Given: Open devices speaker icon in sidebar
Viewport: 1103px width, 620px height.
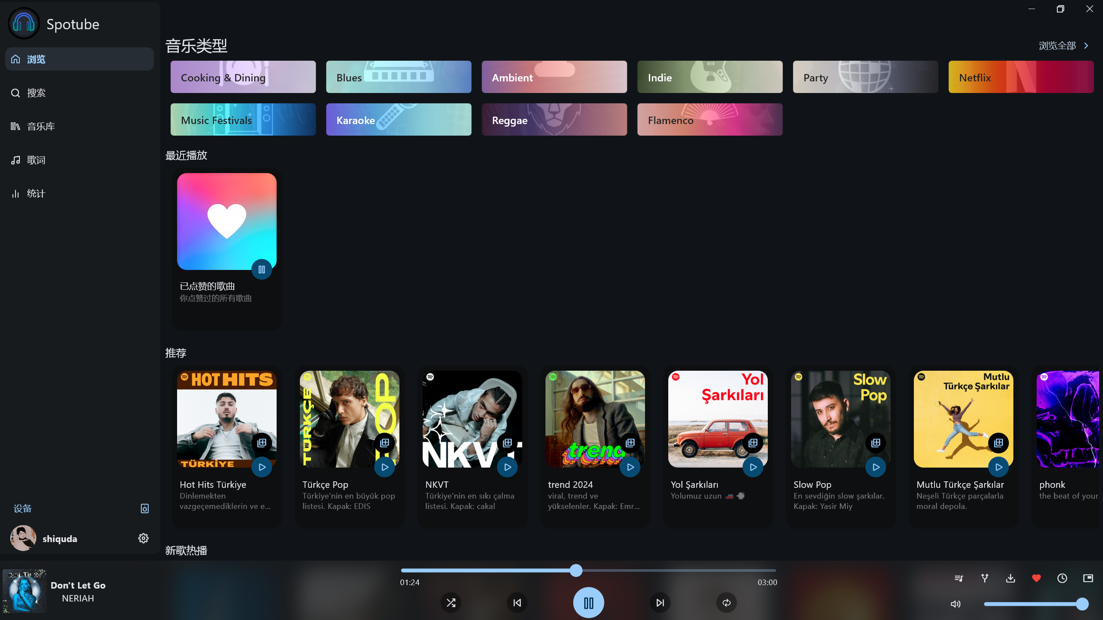Looking at the screenshot, I should (x=145, y=508).
